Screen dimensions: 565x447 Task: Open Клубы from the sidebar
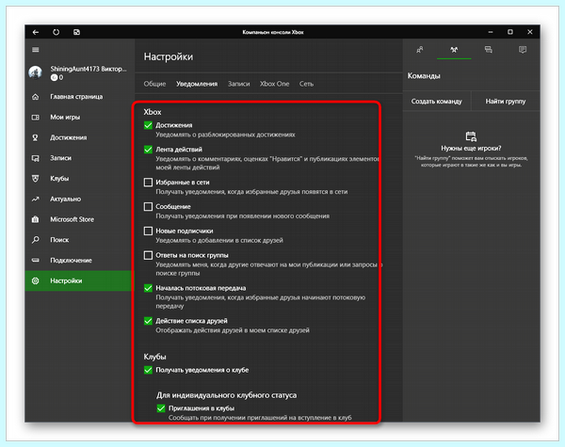[79, 178]
